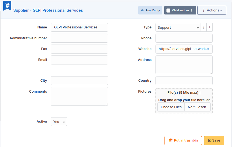The height and width of the screenshot is (147, 232).
Task: Click the Root Entity badge
Action: (150, 10)
